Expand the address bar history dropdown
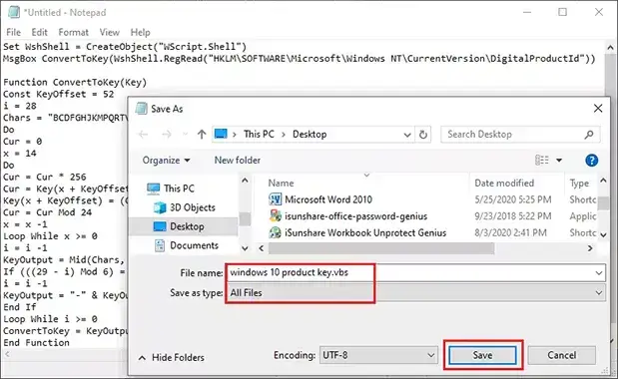 (407, 135)
